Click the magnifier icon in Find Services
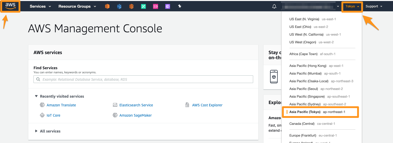This screenshot has height=143, width=393. click(x=38, y=79)
